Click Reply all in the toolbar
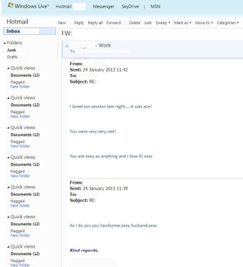The height and width of the screenshot is (267, 243). tap(95, 23)
